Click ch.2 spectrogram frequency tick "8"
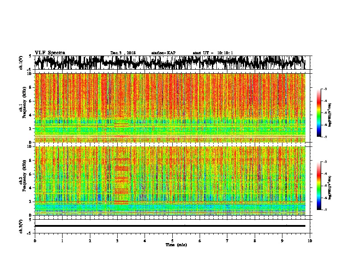349x270 pixels. 31,161
